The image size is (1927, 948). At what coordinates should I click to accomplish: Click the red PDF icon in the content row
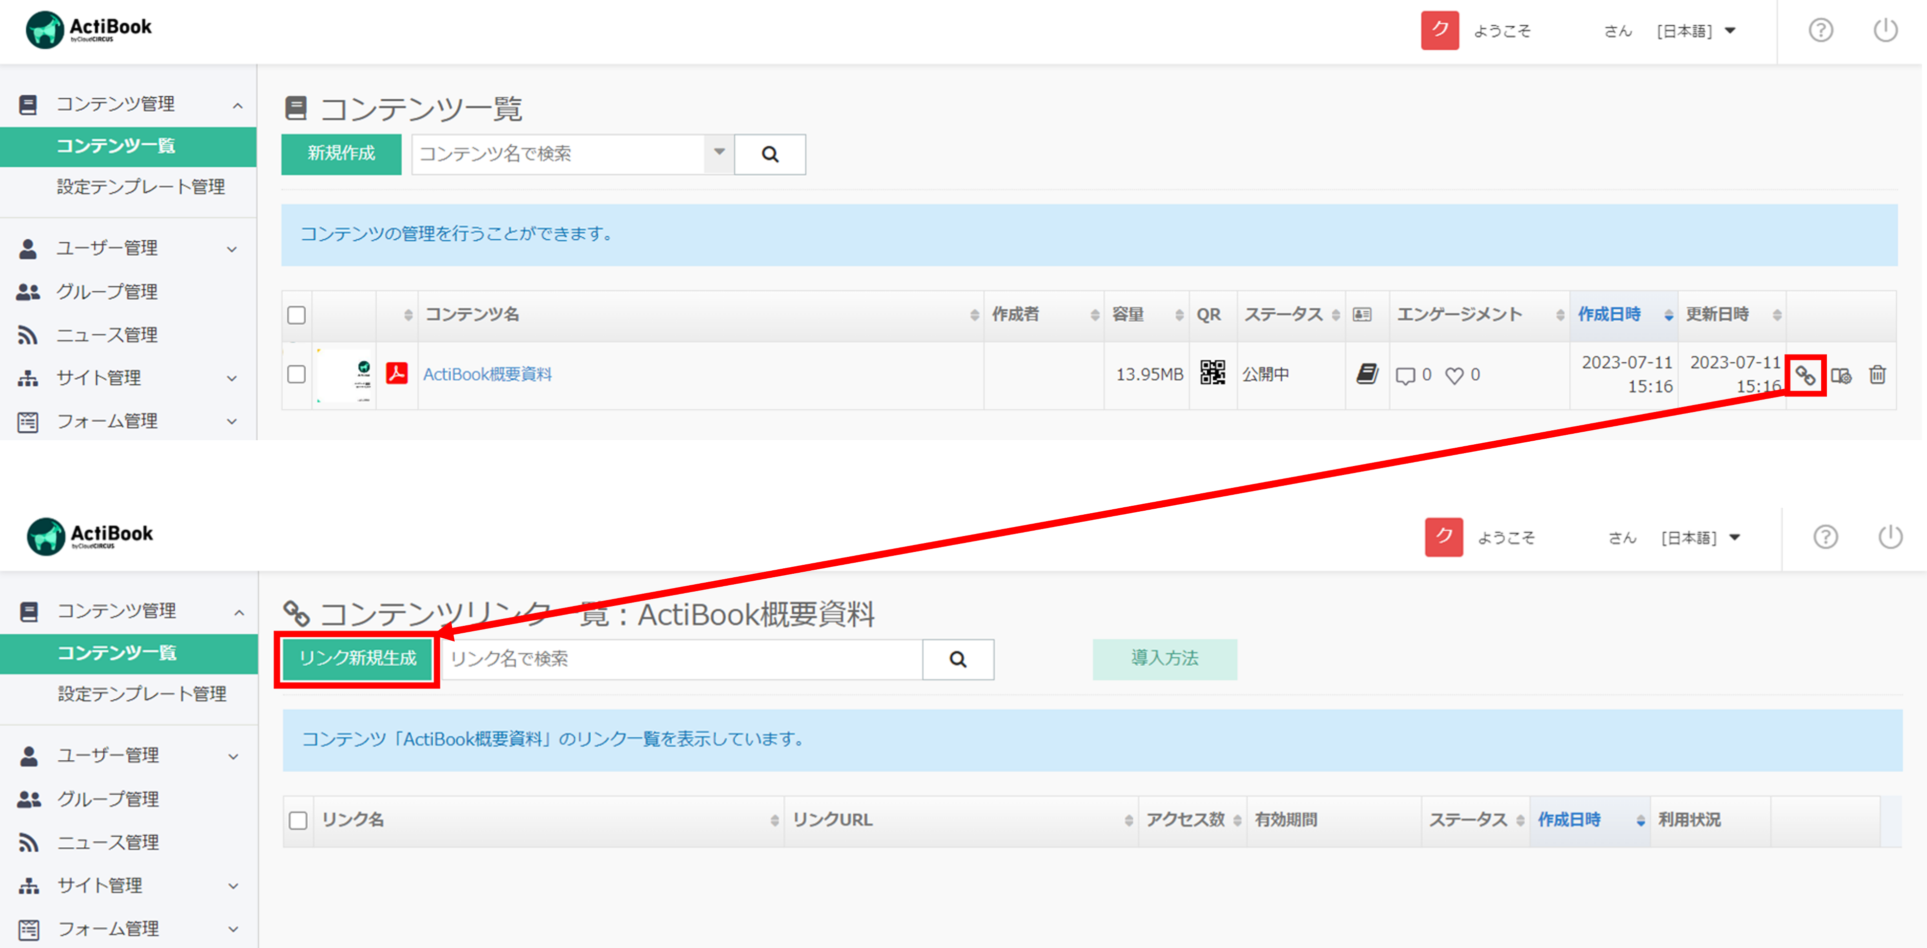397,373
